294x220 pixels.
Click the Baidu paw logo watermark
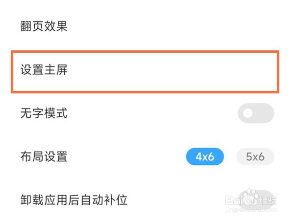251,197
